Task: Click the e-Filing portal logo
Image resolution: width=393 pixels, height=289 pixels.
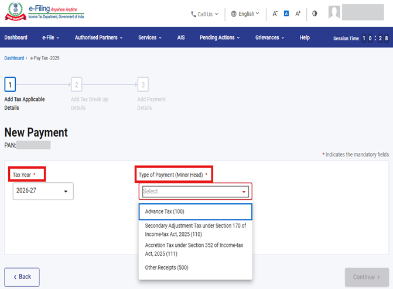Action: [44, 12]
